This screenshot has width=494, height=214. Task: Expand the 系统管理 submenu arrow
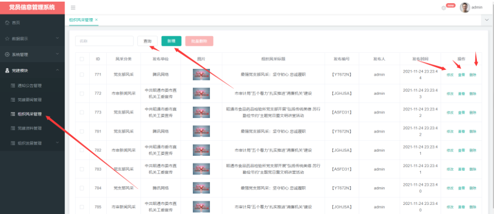tap(57, 54)
